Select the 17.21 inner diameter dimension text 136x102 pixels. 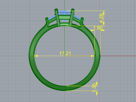[65, 54]
